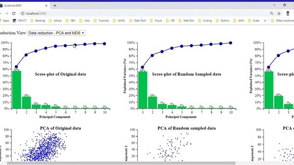The height and width of the screenshot is (165, 294).
Task: Click the first cumulative point on Original data curve
Action: (17, 67)
